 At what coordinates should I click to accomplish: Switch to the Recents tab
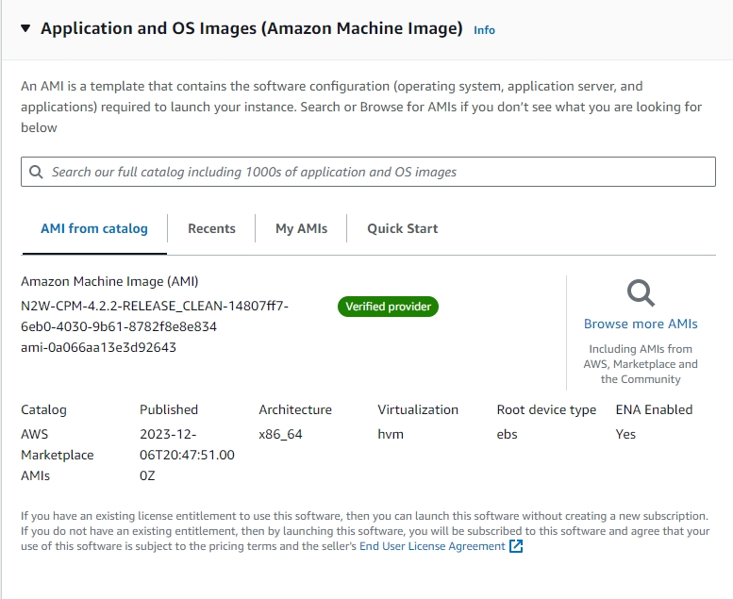211,228
